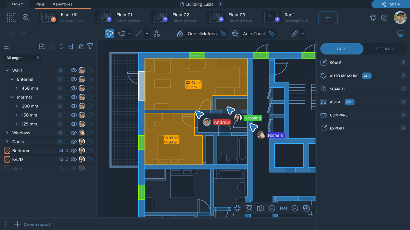Image resolution: width=410 pixels, height=230 pixels.
Task: Click the notifications bell icon
Action: 373,17
